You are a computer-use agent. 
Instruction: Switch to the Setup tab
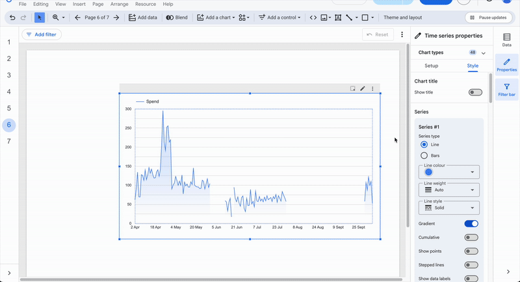(x=432, y=66)
